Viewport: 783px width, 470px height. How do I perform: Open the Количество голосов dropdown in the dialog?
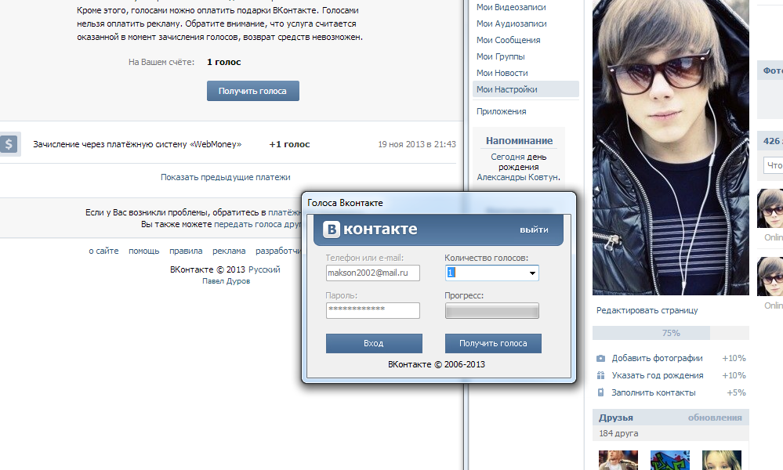[532, 273]
